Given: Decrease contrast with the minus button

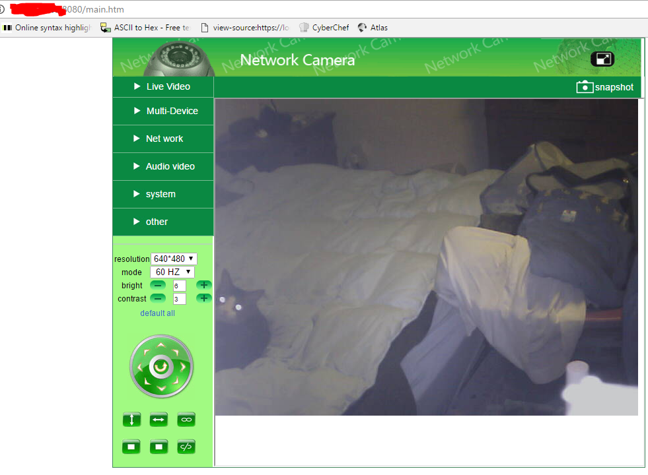Looking at the screenshot, I should 158,298.
